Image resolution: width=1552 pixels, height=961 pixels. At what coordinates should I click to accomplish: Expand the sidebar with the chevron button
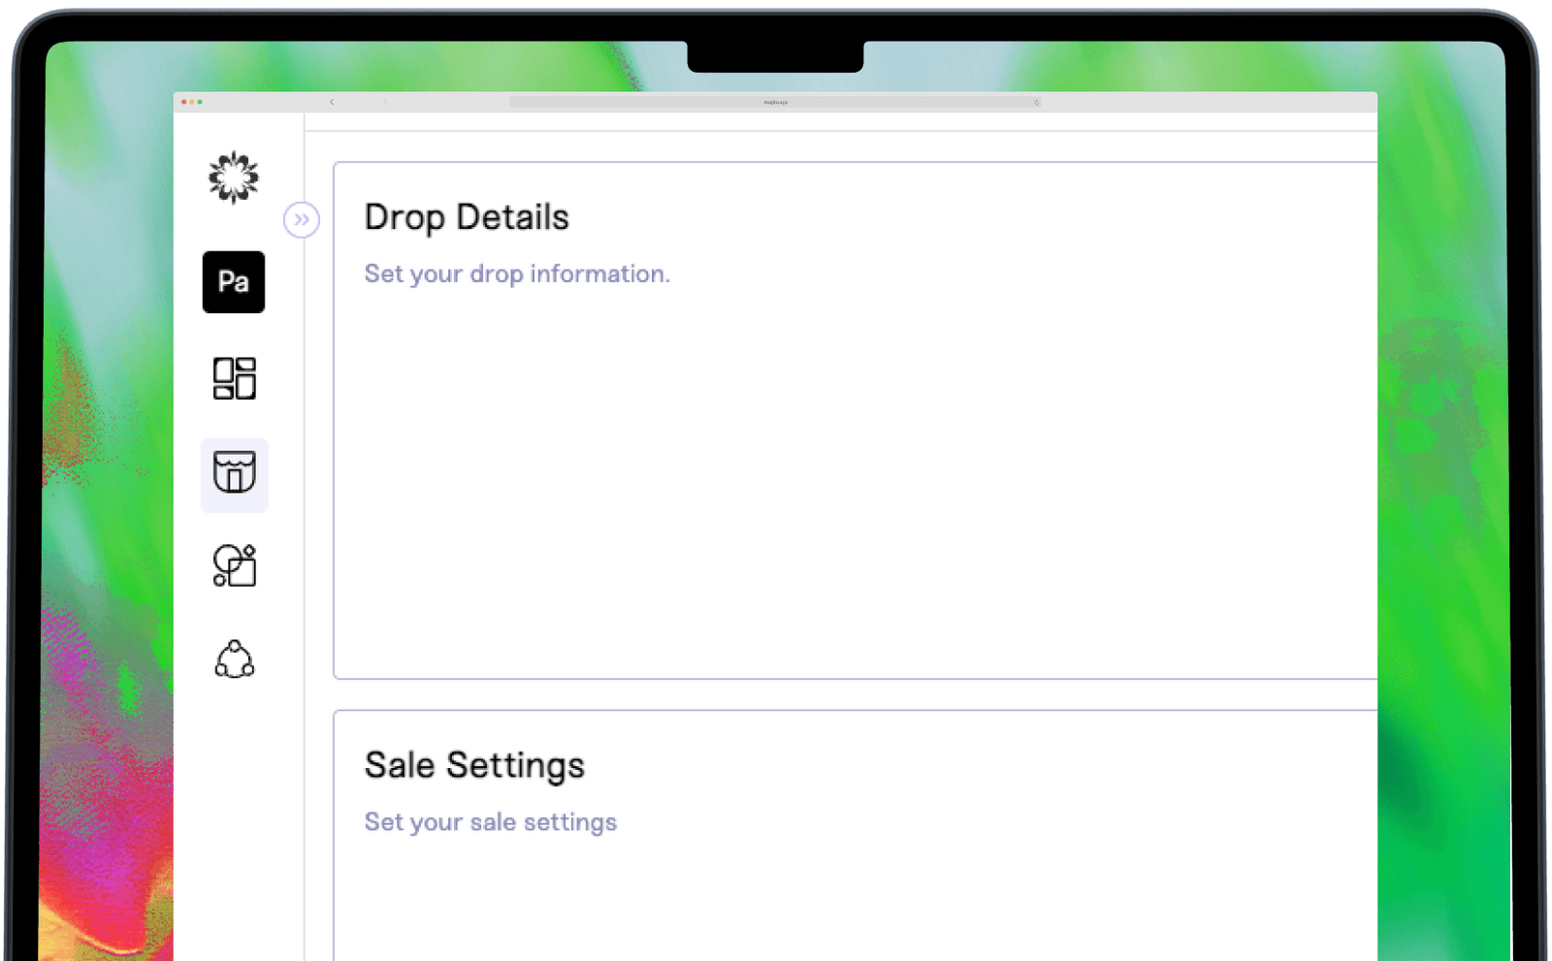click(302, 220)
